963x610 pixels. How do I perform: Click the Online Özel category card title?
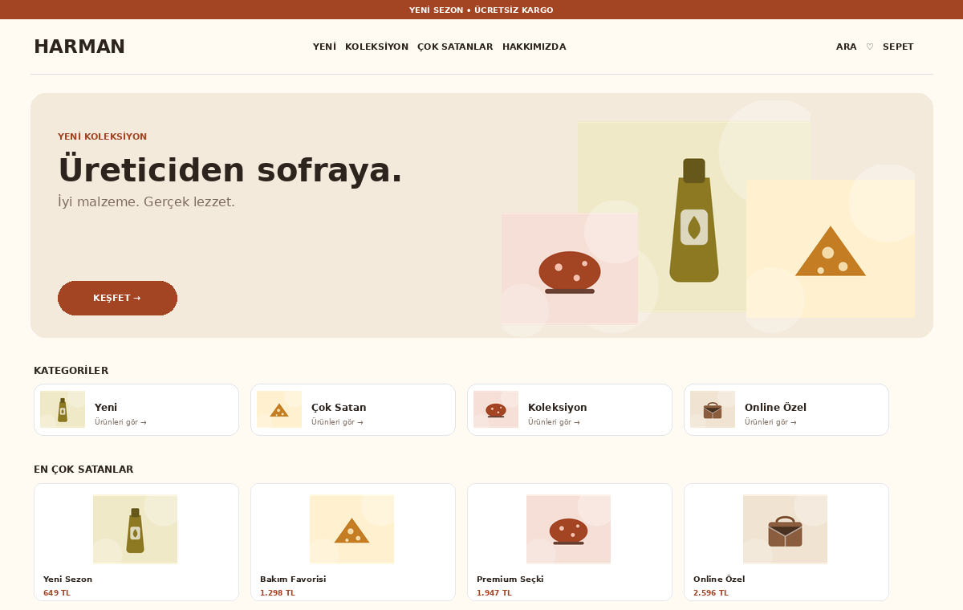click(x=775, y=408)
